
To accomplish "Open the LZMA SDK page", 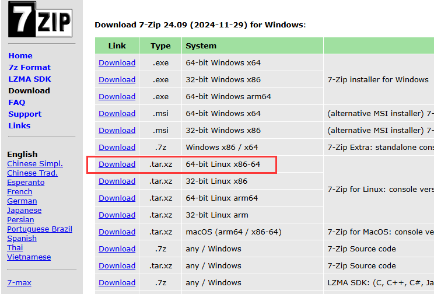I will click(30, 79).
